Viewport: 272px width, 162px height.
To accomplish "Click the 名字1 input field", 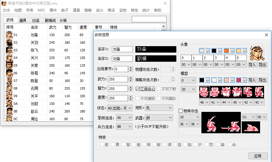I will click(122, 49).
